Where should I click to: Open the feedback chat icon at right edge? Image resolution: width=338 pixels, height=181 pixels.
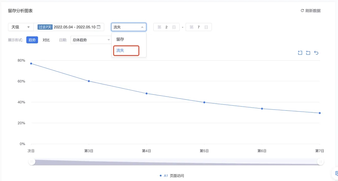pyautogui.click(x=335, y=173)
